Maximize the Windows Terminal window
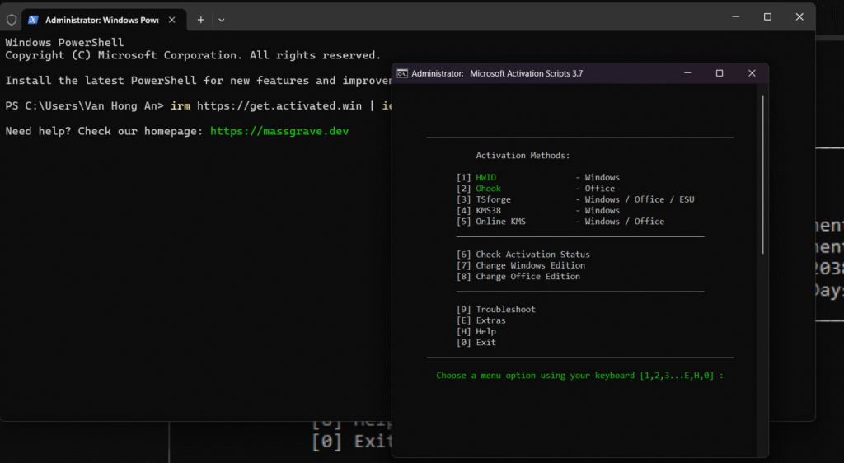 click(x=767, y=16)
